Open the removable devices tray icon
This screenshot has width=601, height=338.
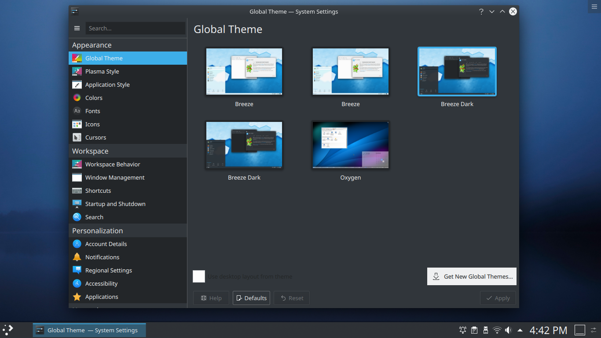(486, 330)
